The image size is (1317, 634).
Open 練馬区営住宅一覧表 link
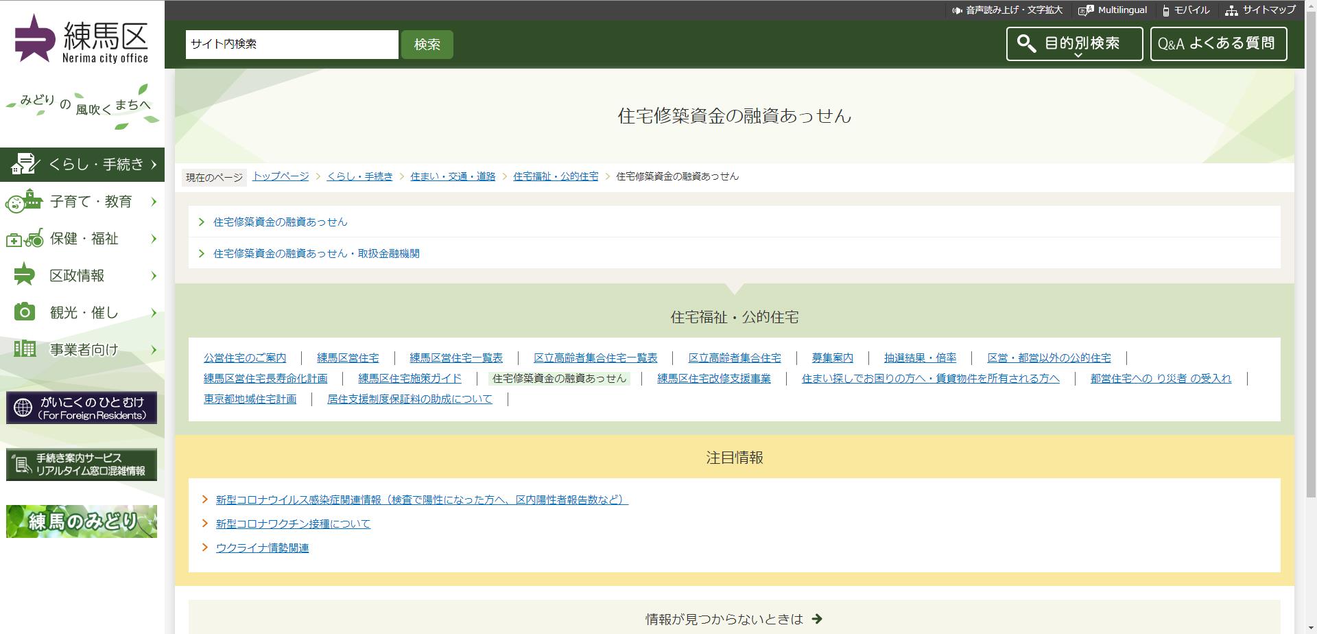pyautogui.click(x=456, y=357)
